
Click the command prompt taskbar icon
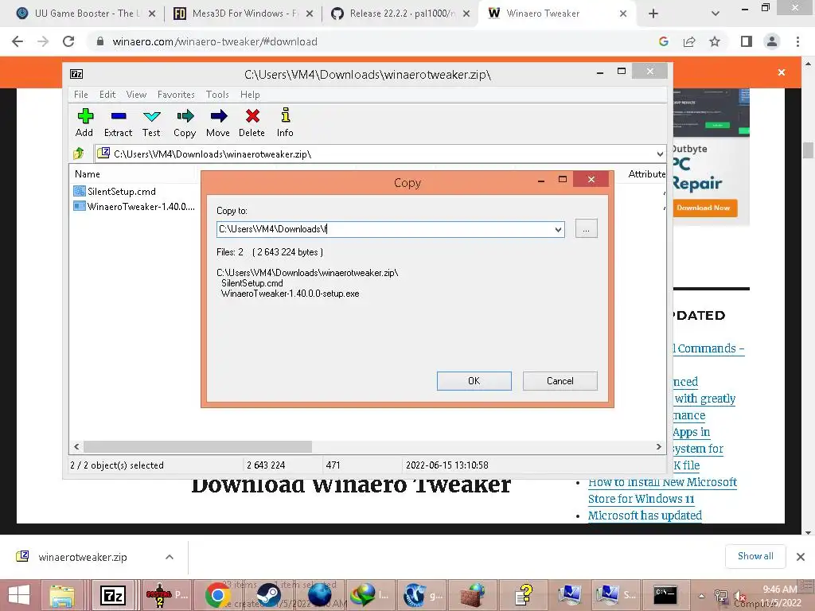[665, 595]
